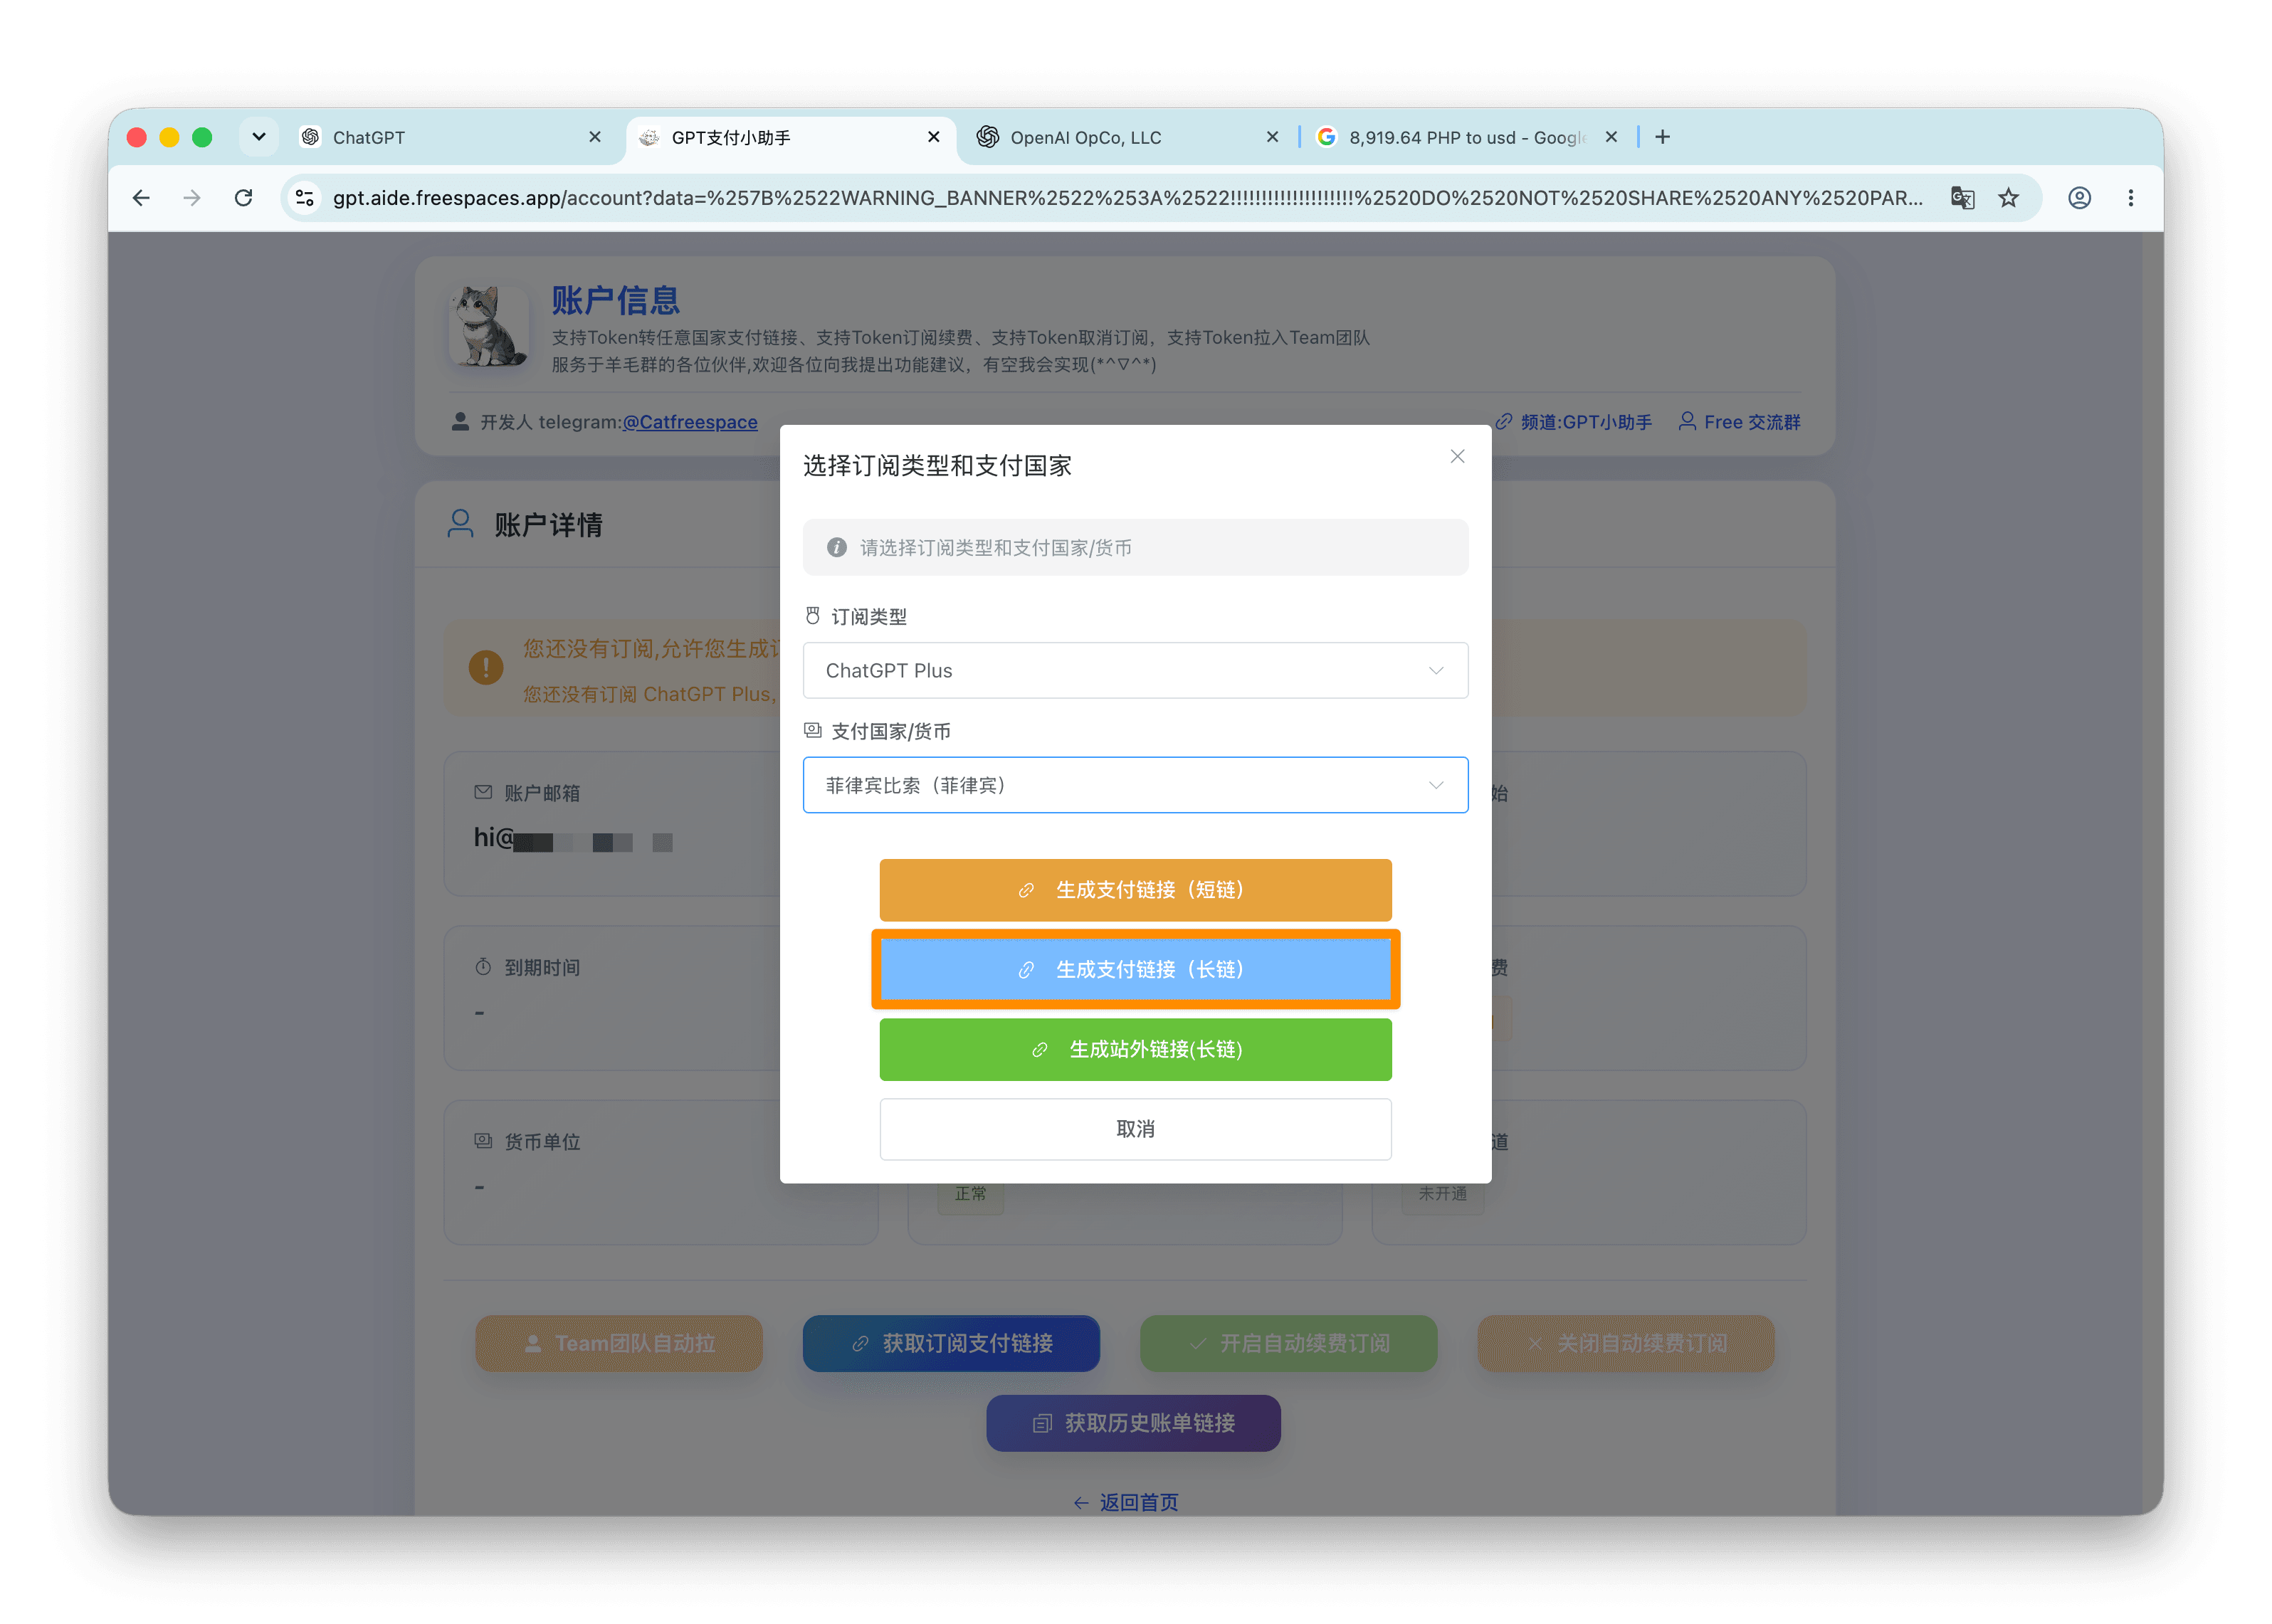
Task: Open the 频道:GPT小助手 link
Action: pos(1573,422)
